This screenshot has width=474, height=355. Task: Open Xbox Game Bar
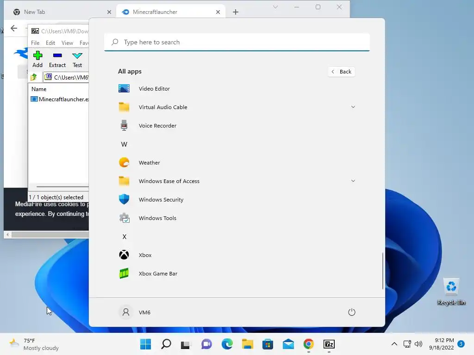click(236, 274)
